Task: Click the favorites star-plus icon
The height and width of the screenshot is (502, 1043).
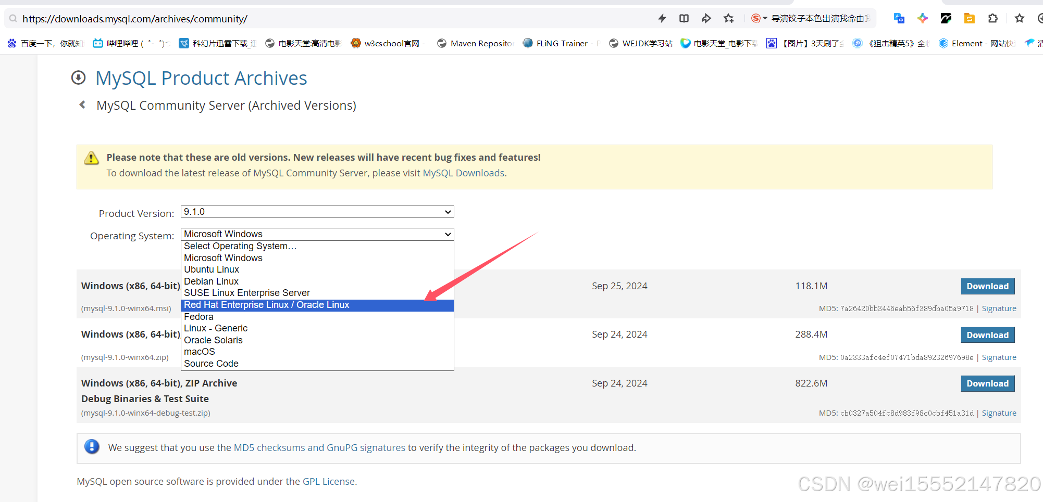Action: coord(728,19)
